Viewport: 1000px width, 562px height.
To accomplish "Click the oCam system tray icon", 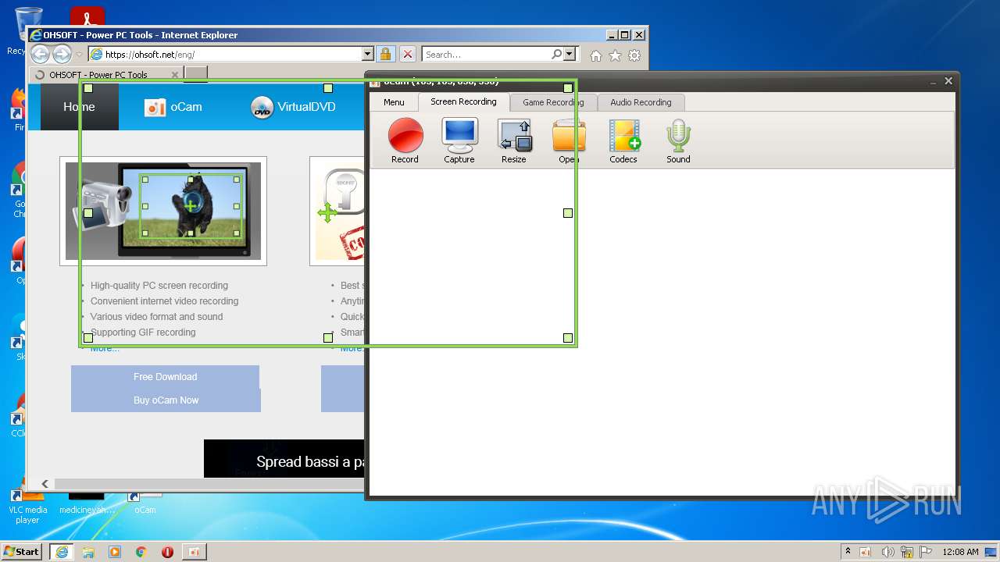I will [x=866, y=552].
